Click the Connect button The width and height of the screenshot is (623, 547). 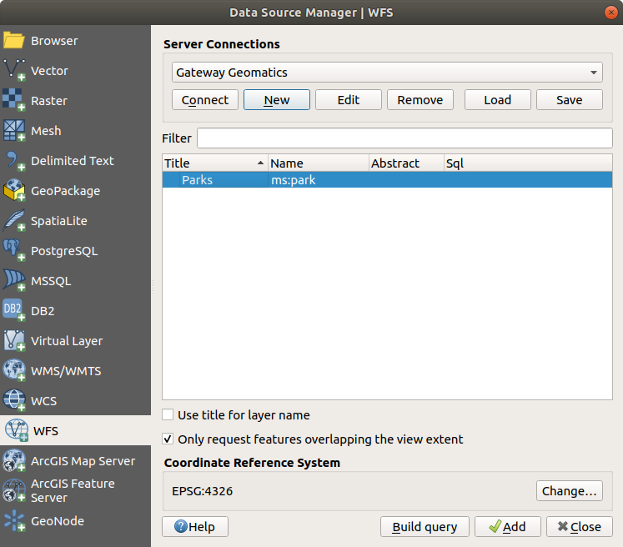pos(204,100)
